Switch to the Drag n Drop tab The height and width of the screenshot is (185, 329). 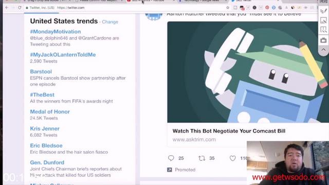coord(47,1)
